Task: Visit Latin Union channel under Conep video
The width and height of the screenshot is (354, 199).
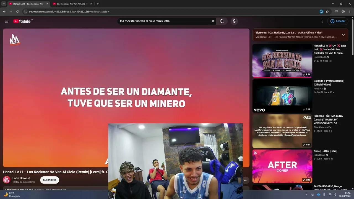Action: point(319,155)
